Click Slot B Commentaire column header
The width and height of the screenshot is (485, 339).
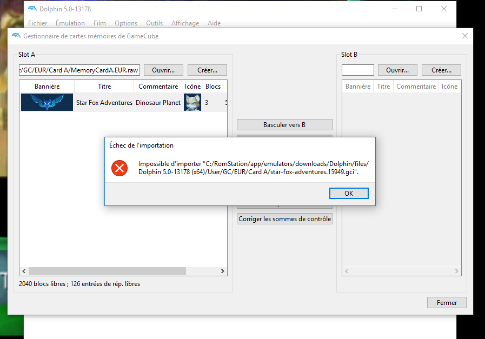416,87
